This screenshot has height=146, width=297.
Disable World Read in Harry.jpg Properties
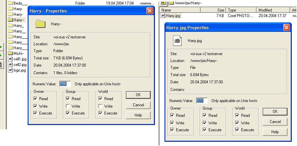[237, 115]
